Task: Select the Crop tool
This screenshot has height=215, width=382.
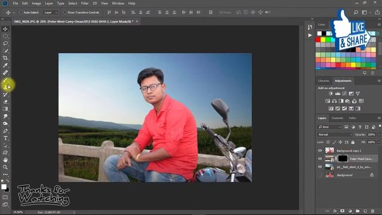Action: click(5, 58)
